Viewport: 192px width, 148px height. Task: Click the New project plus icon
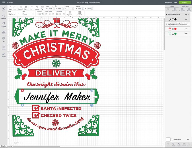pyautogui.click(x=3, y=9)
